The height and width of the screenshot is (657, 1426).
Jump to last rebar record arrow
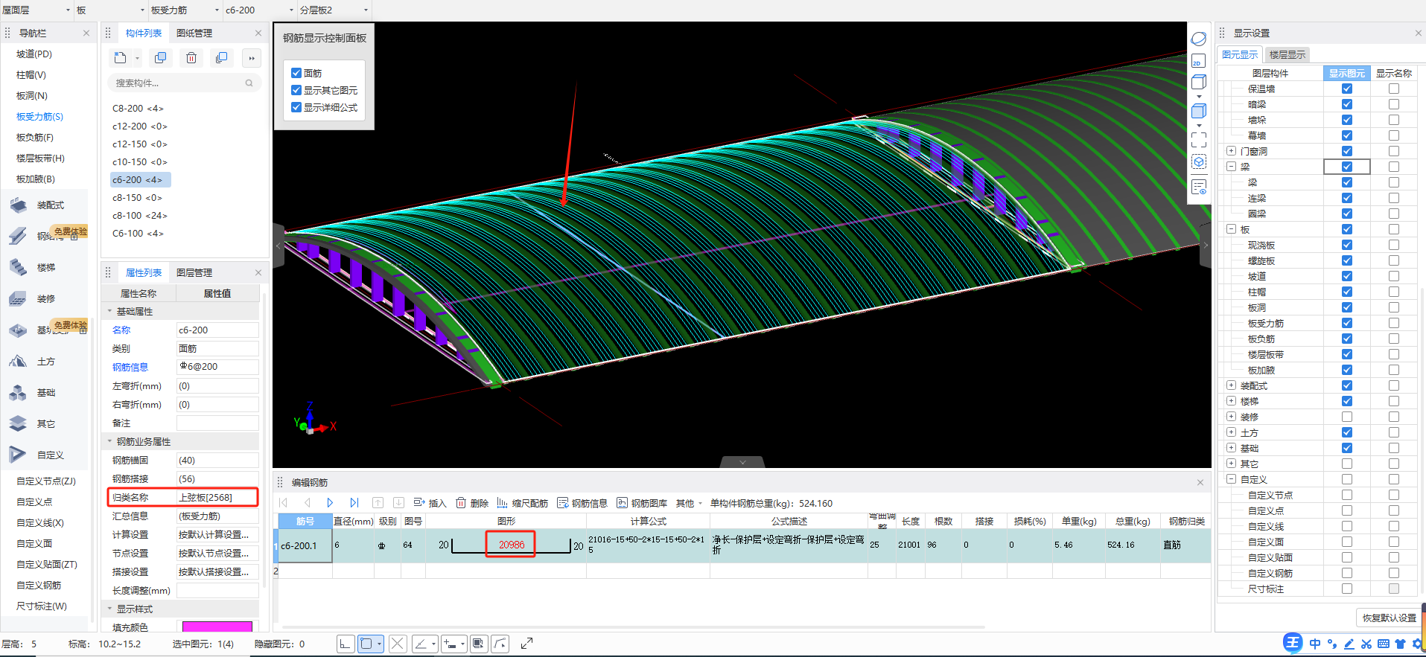click(x=354, y=503)
